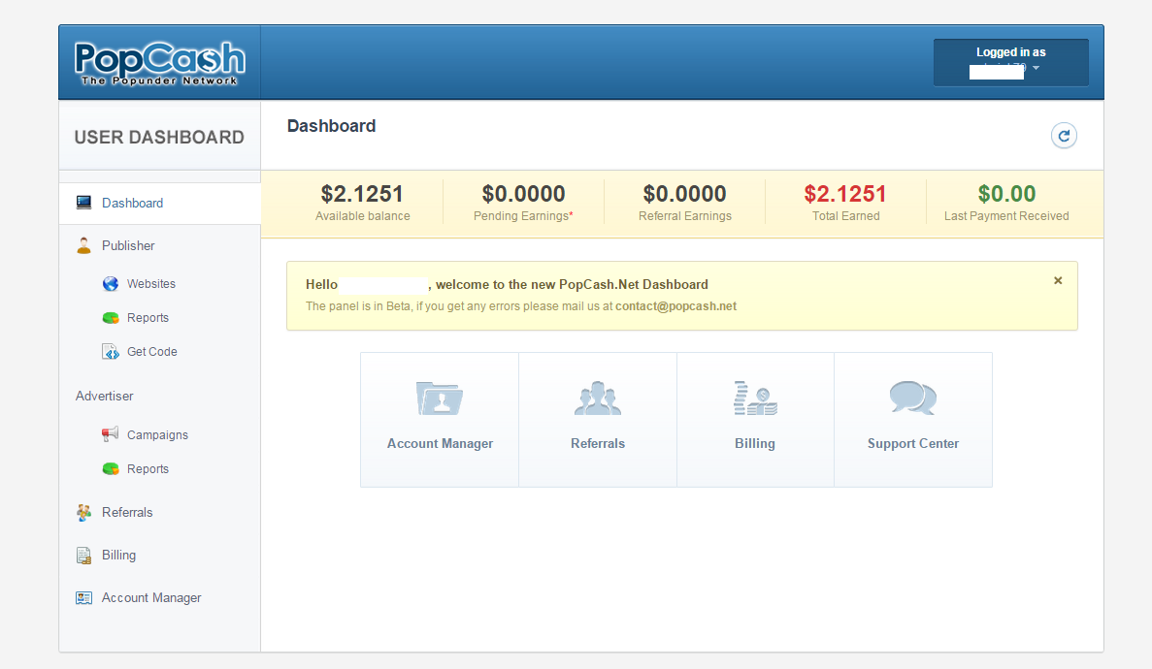Image resolution: width=1152 pixels, height=669 pixels.
Task: Click the Campaigns megaphone icon
Action: pyautogui.click(x=111, y=434)
